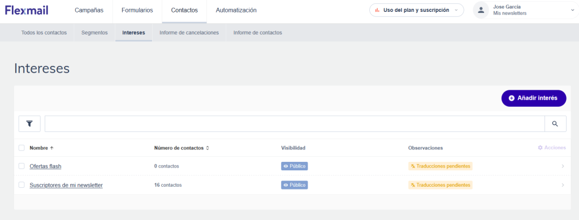Go to the Informe de cancelaciones tab

click(189, 32)
